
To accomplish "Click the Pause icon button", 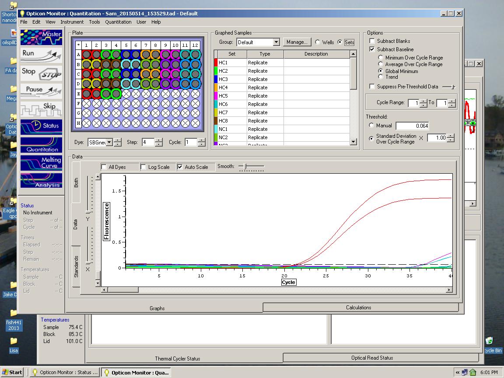I will click(x=41, y=91).
